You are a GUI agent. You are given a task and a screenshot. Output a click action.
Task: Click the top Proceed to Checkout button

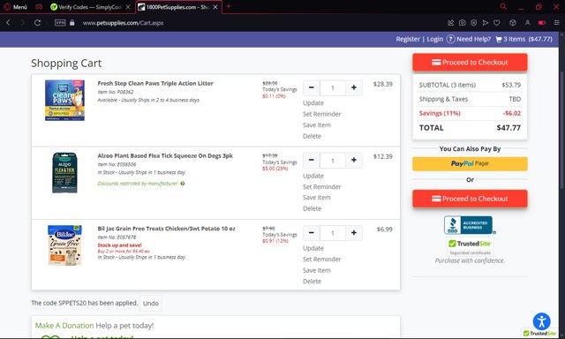[x=470, y=63]
